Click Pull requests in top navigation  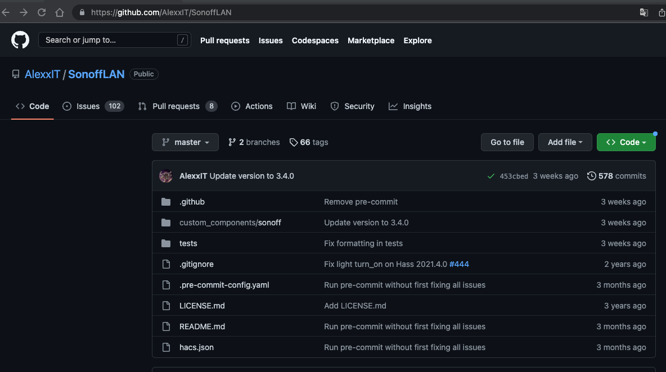click(224, 40)
